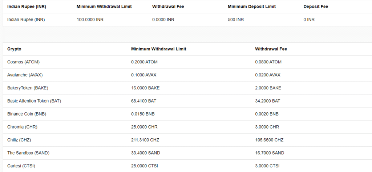Image resolution: width=372 pixels, height=172 pixels.
Task: Select the '34.2000 BAT' fee value
Action: point(268,101)
